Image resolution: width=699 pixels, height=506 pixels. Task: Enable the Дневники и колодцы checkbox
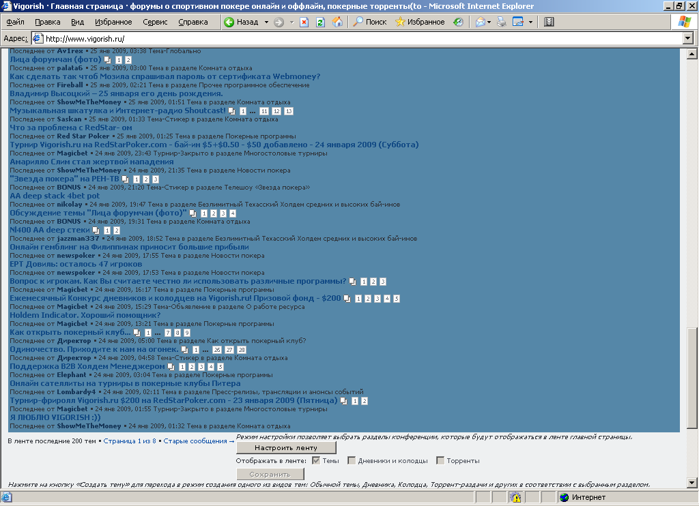click(x=352, y=460)
